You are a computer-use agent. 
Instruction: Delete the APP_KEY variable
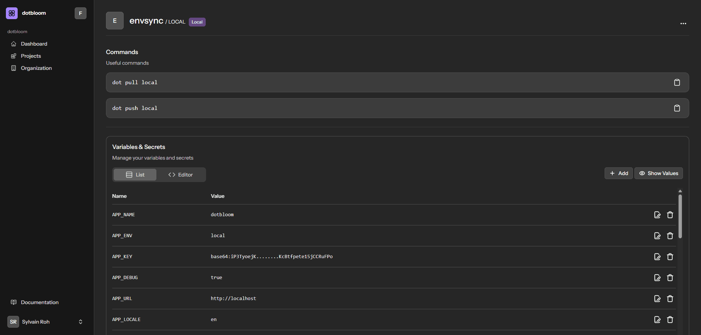click(670, 257)
